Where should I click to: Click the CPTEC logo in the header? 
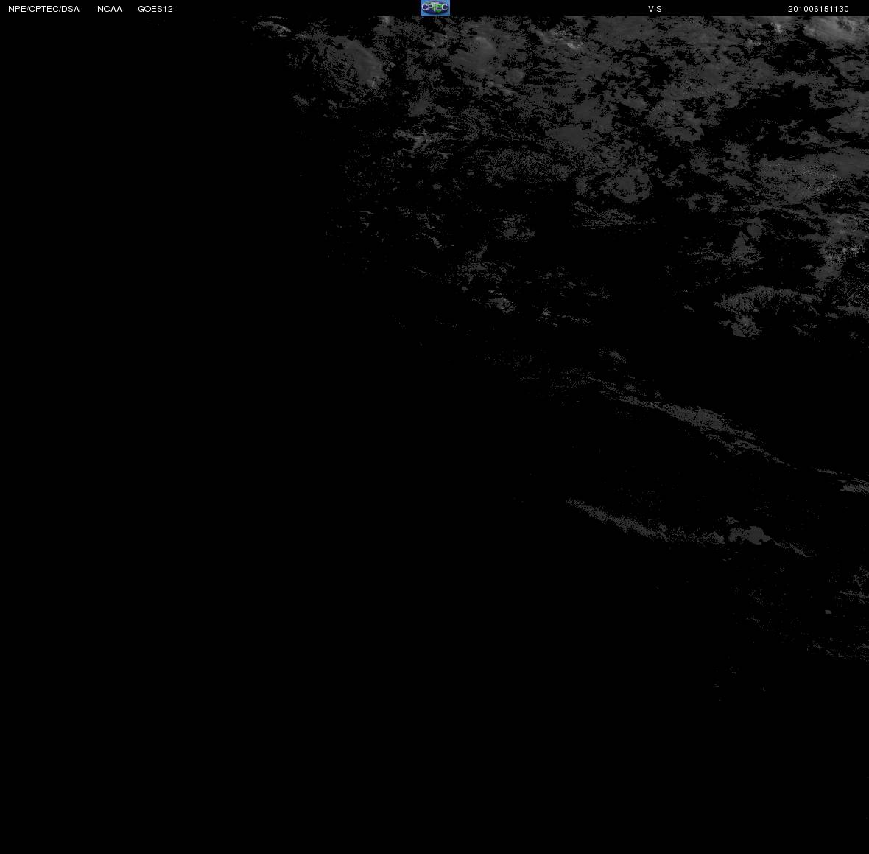[x=435, y=8]
